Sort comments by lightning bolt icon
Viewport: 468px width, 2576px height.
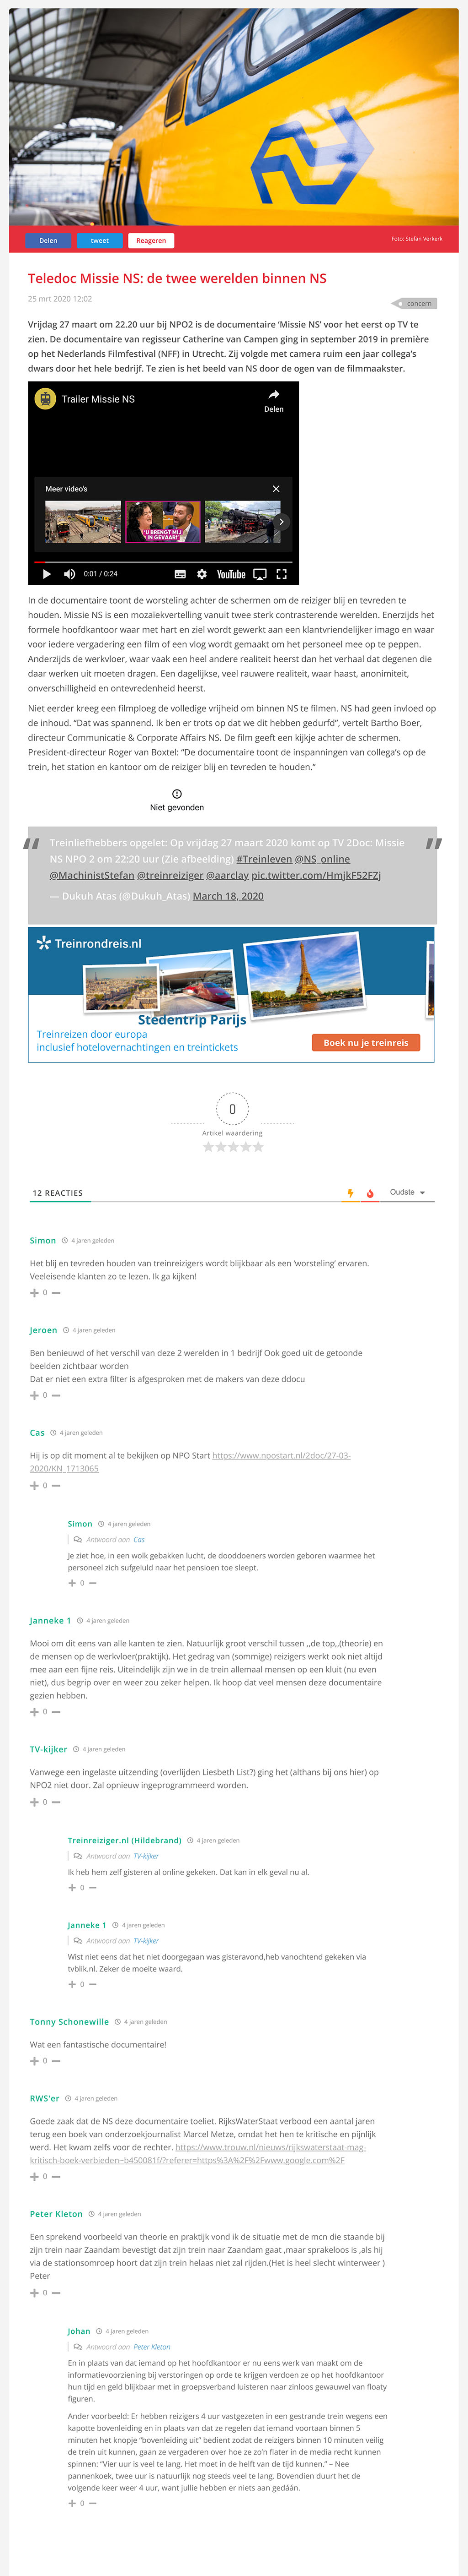[x=350, y=1193]
